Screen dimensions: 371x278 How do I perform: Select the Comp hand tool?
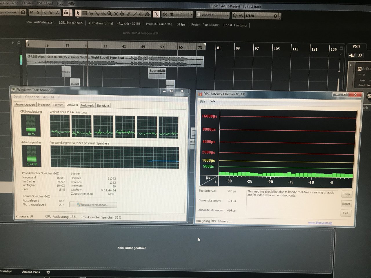(122, 14)
